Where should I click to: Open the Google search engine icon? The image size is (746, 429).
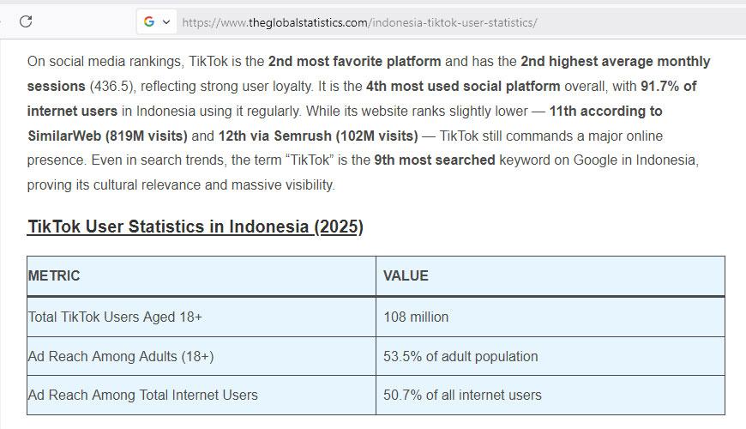point(149,22)
